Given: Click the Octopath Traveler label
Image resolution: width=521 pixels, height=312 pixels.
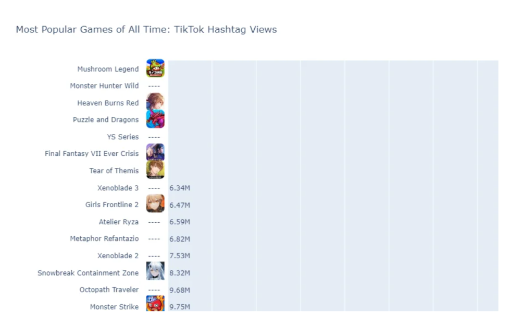Looking at the screenshot, I should click(109, 290).
